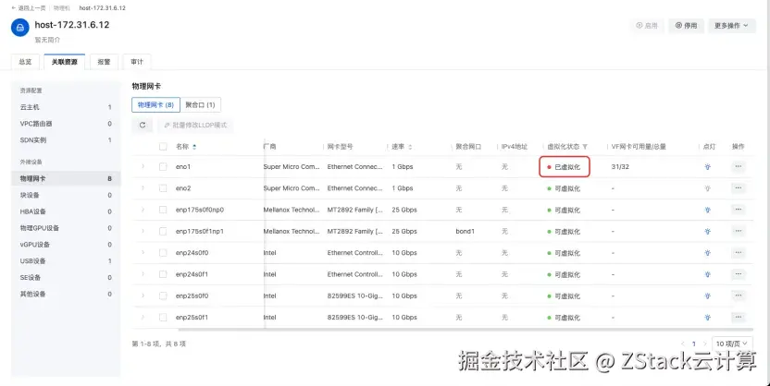Open 物理GPU设备 in the sidebar
Image resolution: width=770 pixels, height=386 pixels.
(x=66, y=228)
